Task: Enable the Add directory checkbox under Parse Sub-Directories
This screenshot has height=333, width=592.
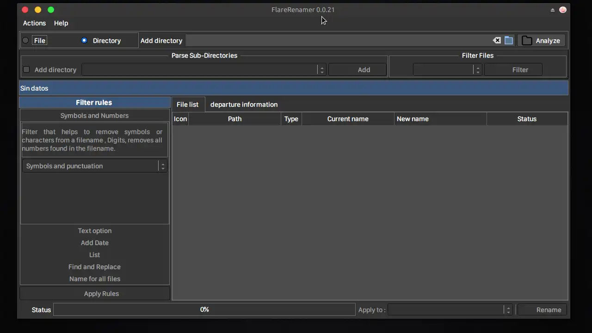Action: coord(26,70)
